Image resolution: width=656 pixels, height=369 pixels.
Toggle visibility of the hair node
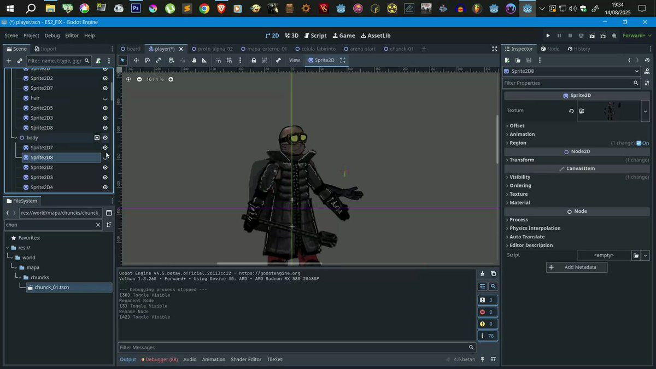click(x=105, y=98)
